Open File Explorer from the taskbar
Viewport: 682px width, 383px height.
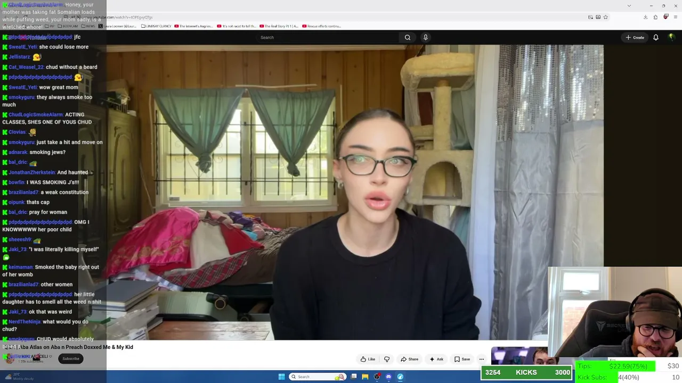(365, 377)
